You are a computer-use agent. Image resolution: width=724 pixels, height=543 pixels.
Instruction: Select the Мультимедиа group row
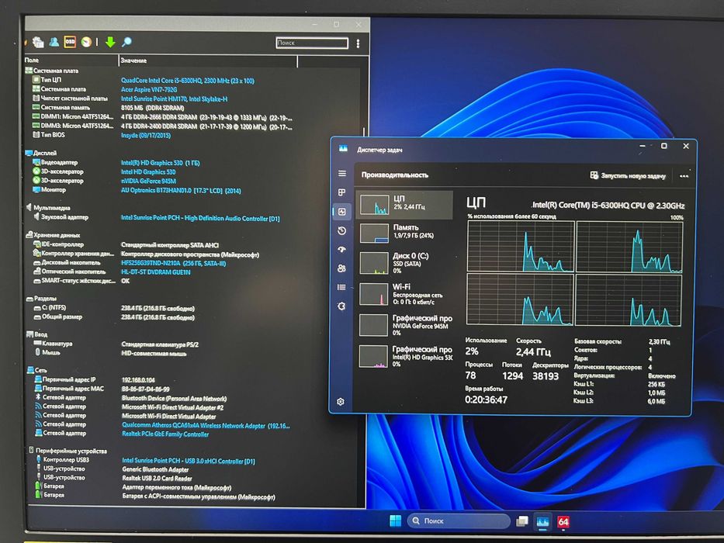[48, 208]
